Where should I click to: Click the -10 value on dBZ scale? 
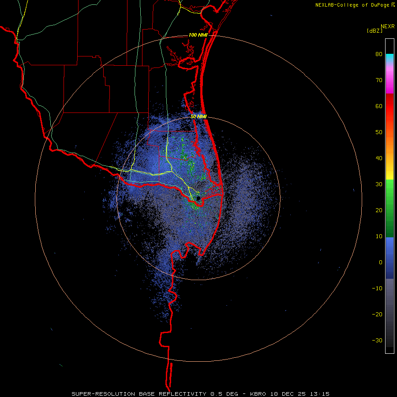(377, 288)
